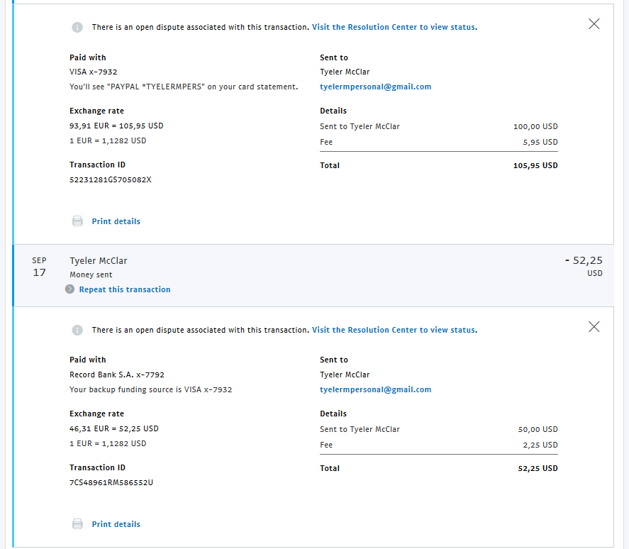Select Print details for the 105,95 USD transaction
629x549 pixels.
[x=116, y=221]
